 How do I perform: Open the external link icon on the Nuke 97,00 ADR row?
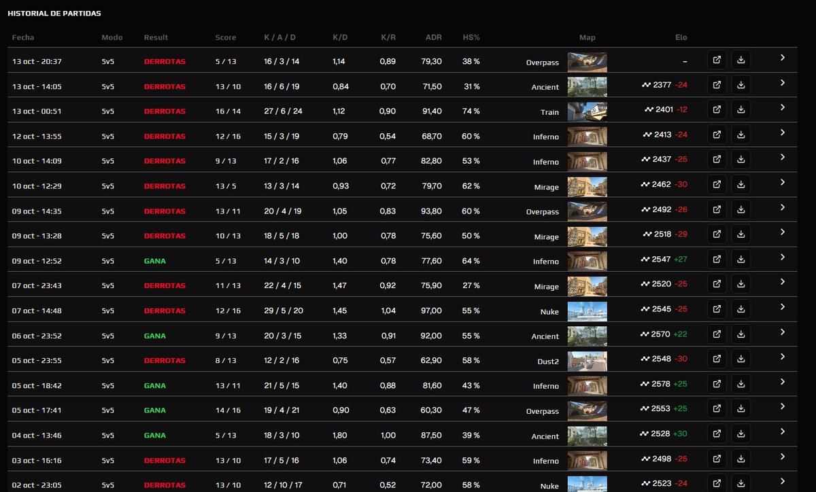click(716, 309)
